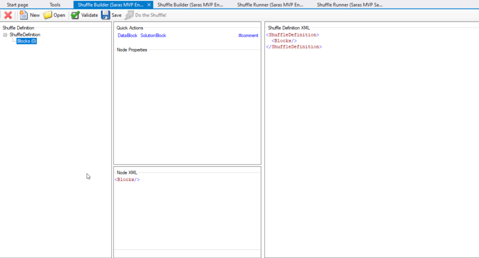Go to Shuffle Runner (Saras MVP Sa...) tab
This screenshot has height=258, width=479.
pos(349,5)
